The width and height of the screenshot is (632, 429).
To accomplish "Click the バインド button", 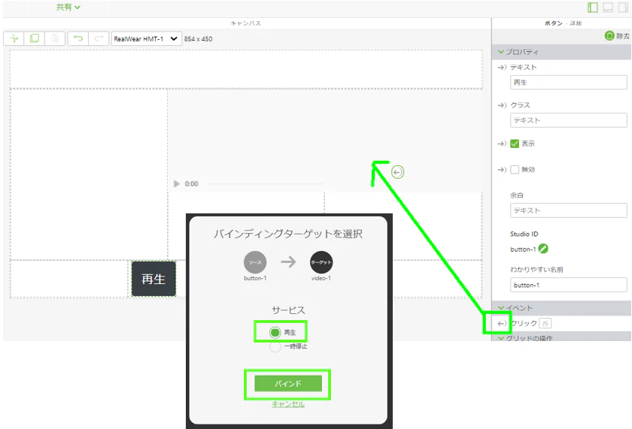I will pos(287,383).
